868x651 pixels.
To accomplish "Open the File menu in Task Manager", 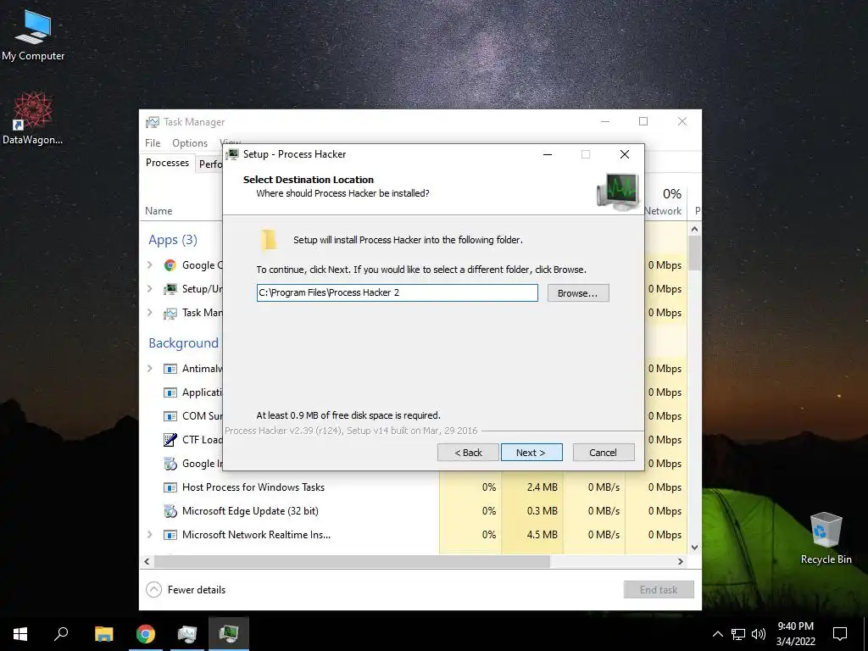I will coord(153,143).
